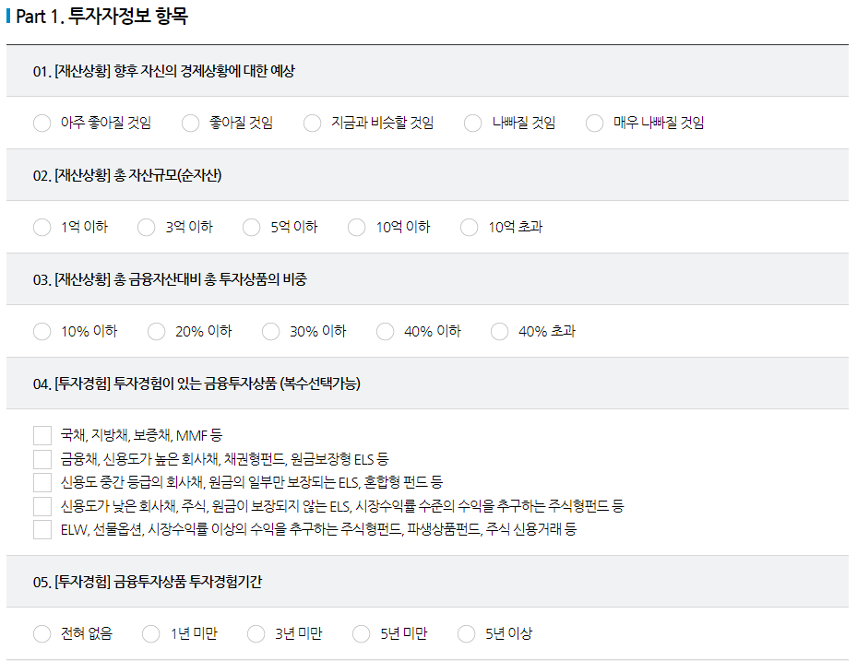This screenshot has height=661, width=857.
Task: Choose '10억 초과' radio button
Action: tap(469, 228)
